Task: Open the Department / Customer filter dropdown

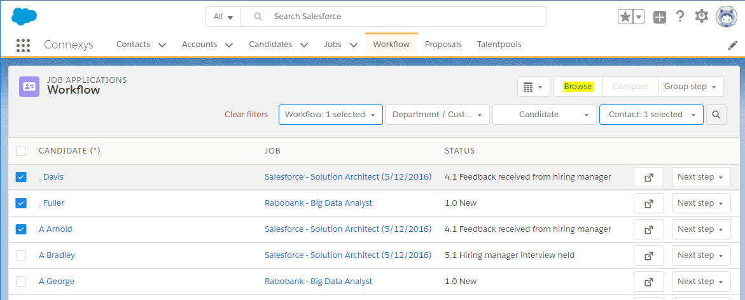Action: coord(438,115)
